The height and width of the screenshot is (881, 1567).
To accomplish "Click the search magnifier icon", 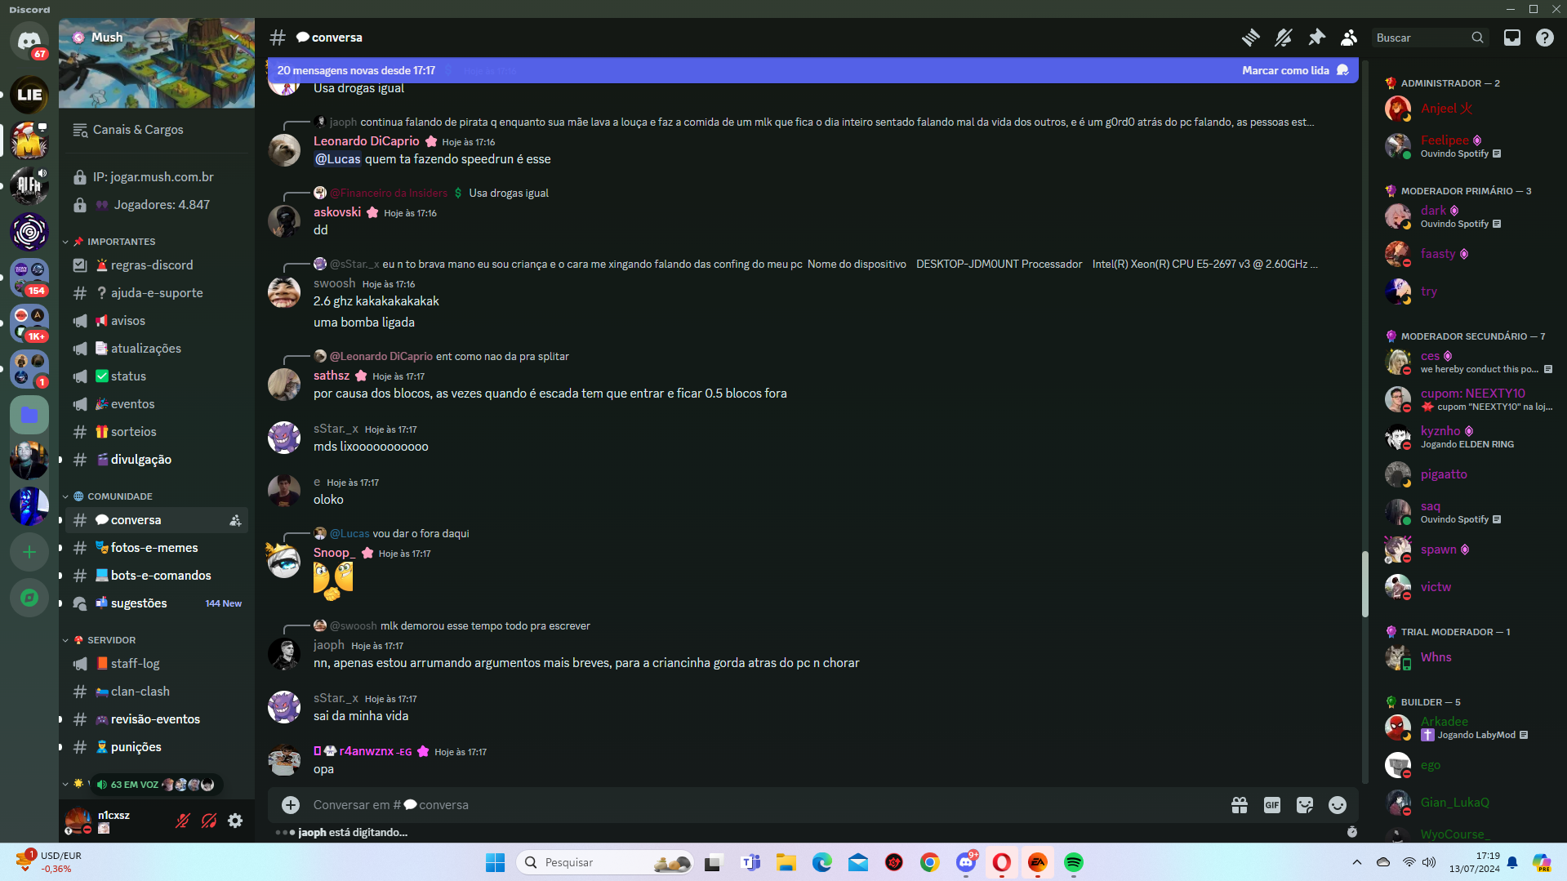I will (1477, 38).
